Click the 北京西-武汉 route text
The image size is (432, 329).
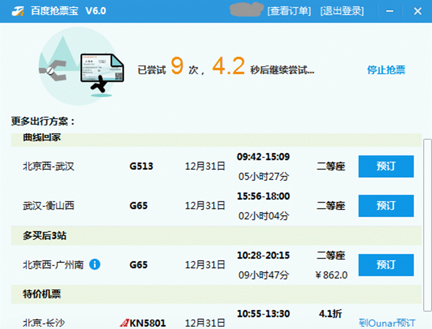48,166
